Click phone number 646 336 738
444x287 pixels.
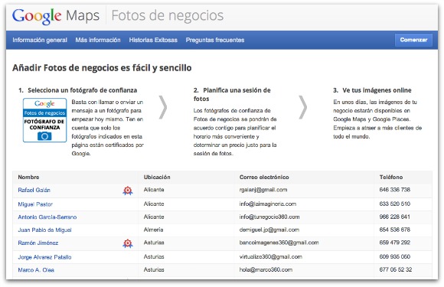click(395, 190)
